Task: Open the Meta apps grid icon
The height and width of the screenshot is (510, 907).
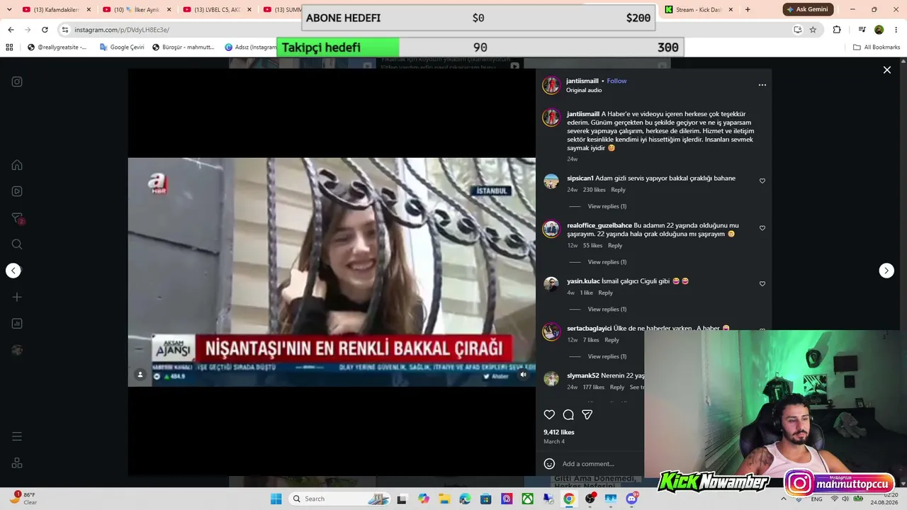Action: click(x=17, y=463)
